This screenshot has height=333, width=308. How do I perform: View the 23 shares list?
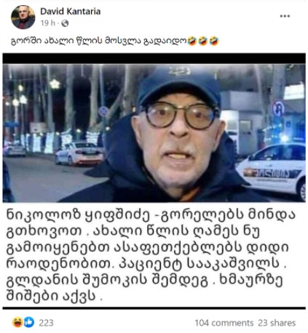[x=277, y=323]
